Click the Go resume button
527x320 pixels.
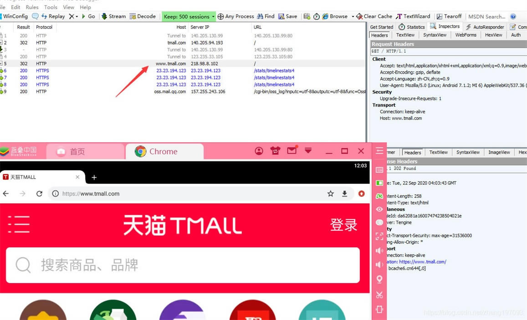click(x=88, y=16)
